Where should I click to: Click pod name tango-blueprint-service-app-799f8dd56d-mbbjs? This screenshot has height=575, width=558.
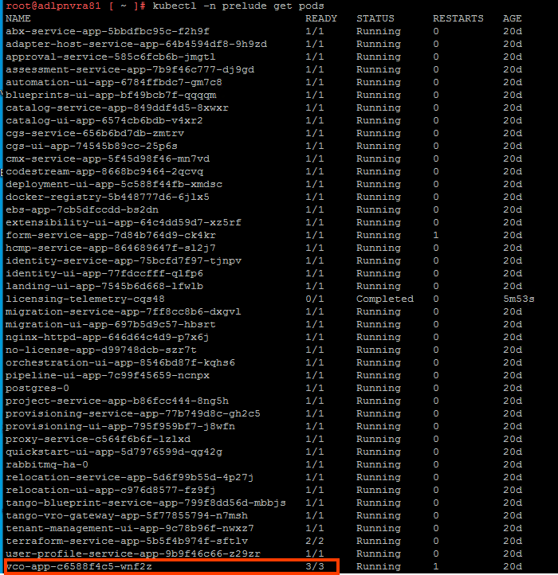[146, 503]
